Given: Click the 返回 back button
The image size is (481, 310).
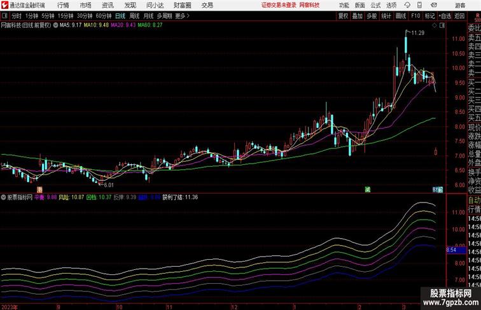Looking at the screenshot, I should (459, 16).
